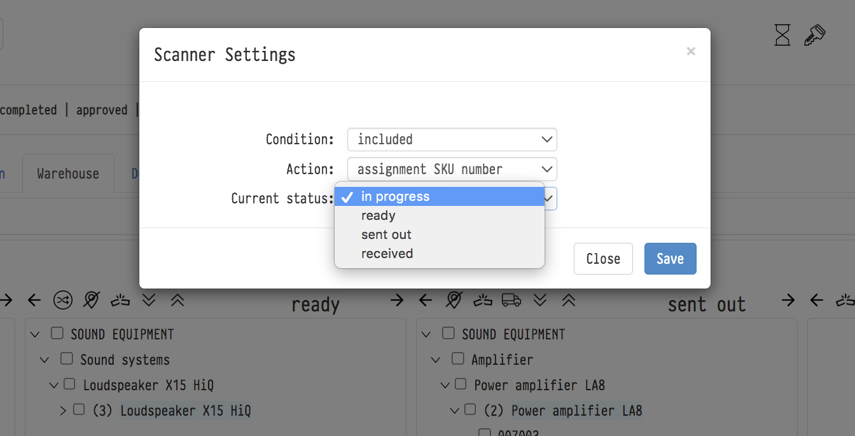Screen dimensions: 855x436
Task: Dismiss Scanner Settings with the X button
Action: tap(691, 51)
